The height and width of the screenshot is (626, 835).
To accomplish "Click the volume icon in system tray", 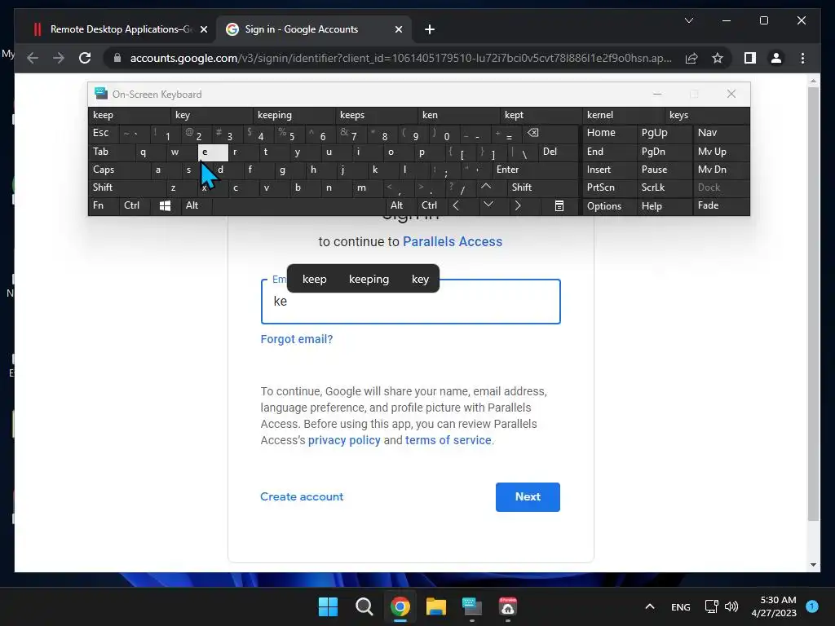I will (x=731, y=606).
